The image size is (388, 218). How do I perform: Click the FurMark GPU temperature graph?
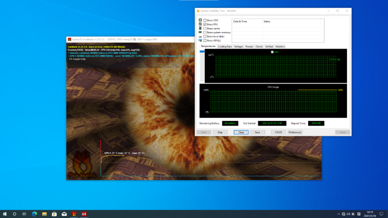pos(210,158)
